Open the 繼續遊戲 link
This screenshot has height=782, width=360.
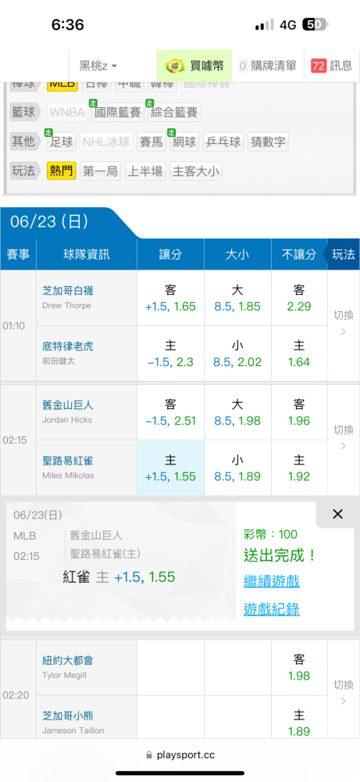pos(272,581)
